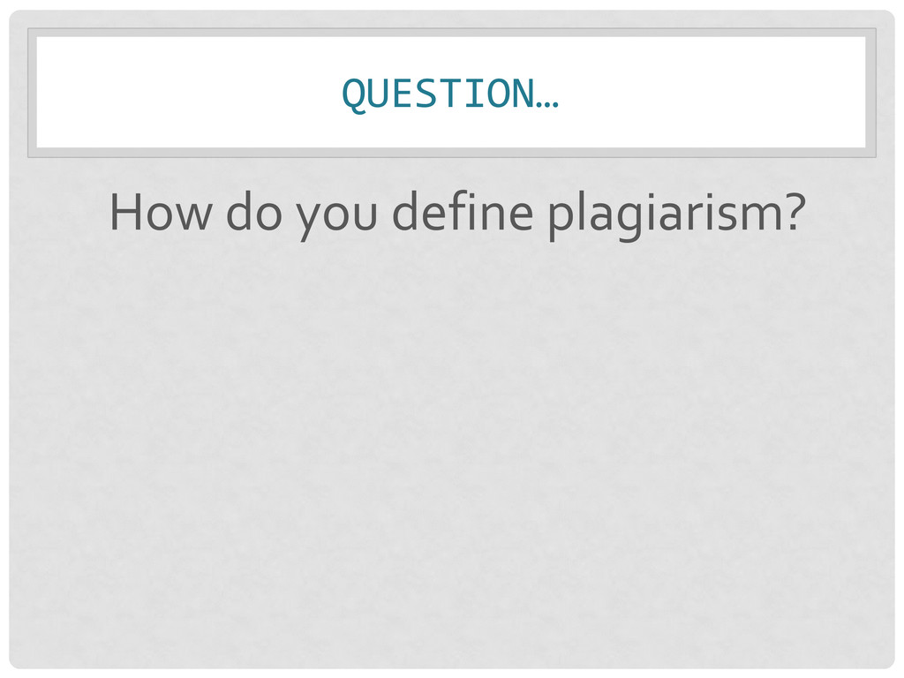904x678 pixels.
Task: Click the right edge of the title box frame
Action: [x=870, y=93]
